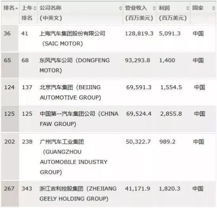Open 浙江吉利控股集团 GEELY entry
Viewport: 217px width, 208px height.
tap(78, 194)
